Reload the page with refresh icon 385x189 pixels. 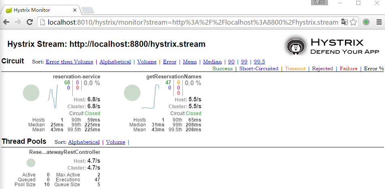[30, 22]
